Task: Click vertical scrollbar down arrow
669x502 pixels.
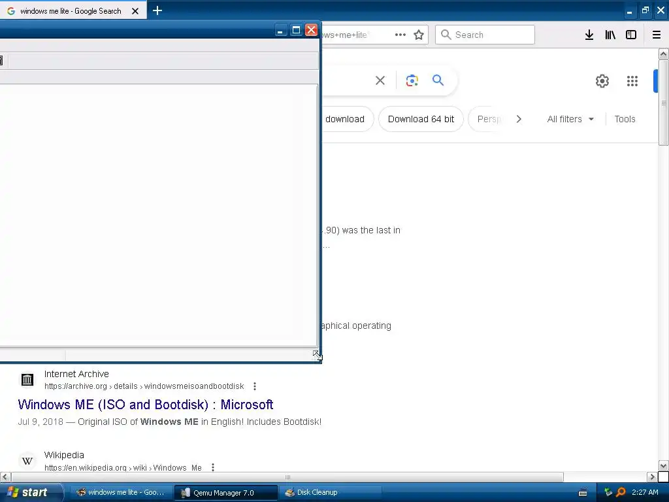Action: click(x=664, y=465)
